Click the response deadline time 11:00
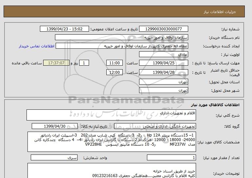The height and width of the screenshot is (178, 252). tap(115, 63)
